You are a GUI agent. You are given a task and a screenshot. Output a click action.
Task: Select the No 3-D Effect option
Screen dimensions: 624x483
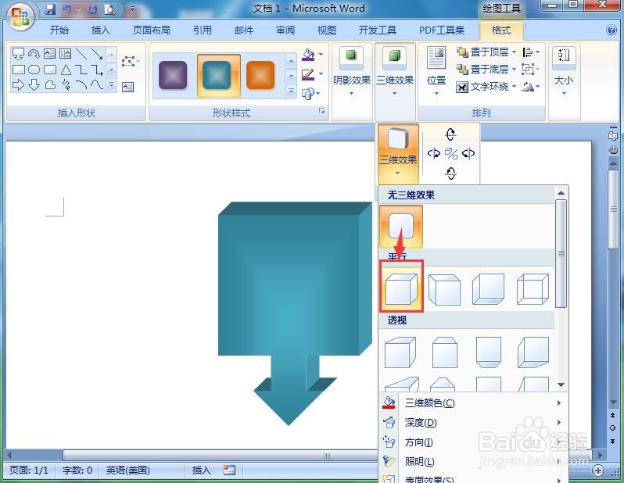coord(401,227)
